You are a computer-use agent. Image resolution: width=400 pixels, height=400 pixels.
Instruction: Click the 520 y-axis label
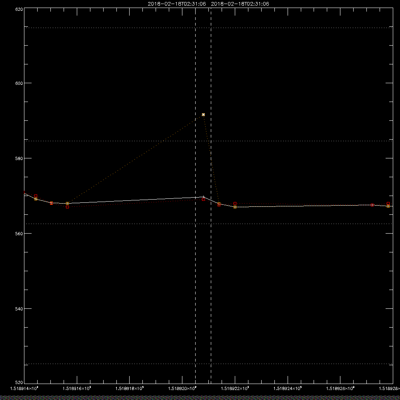(19, 382)
